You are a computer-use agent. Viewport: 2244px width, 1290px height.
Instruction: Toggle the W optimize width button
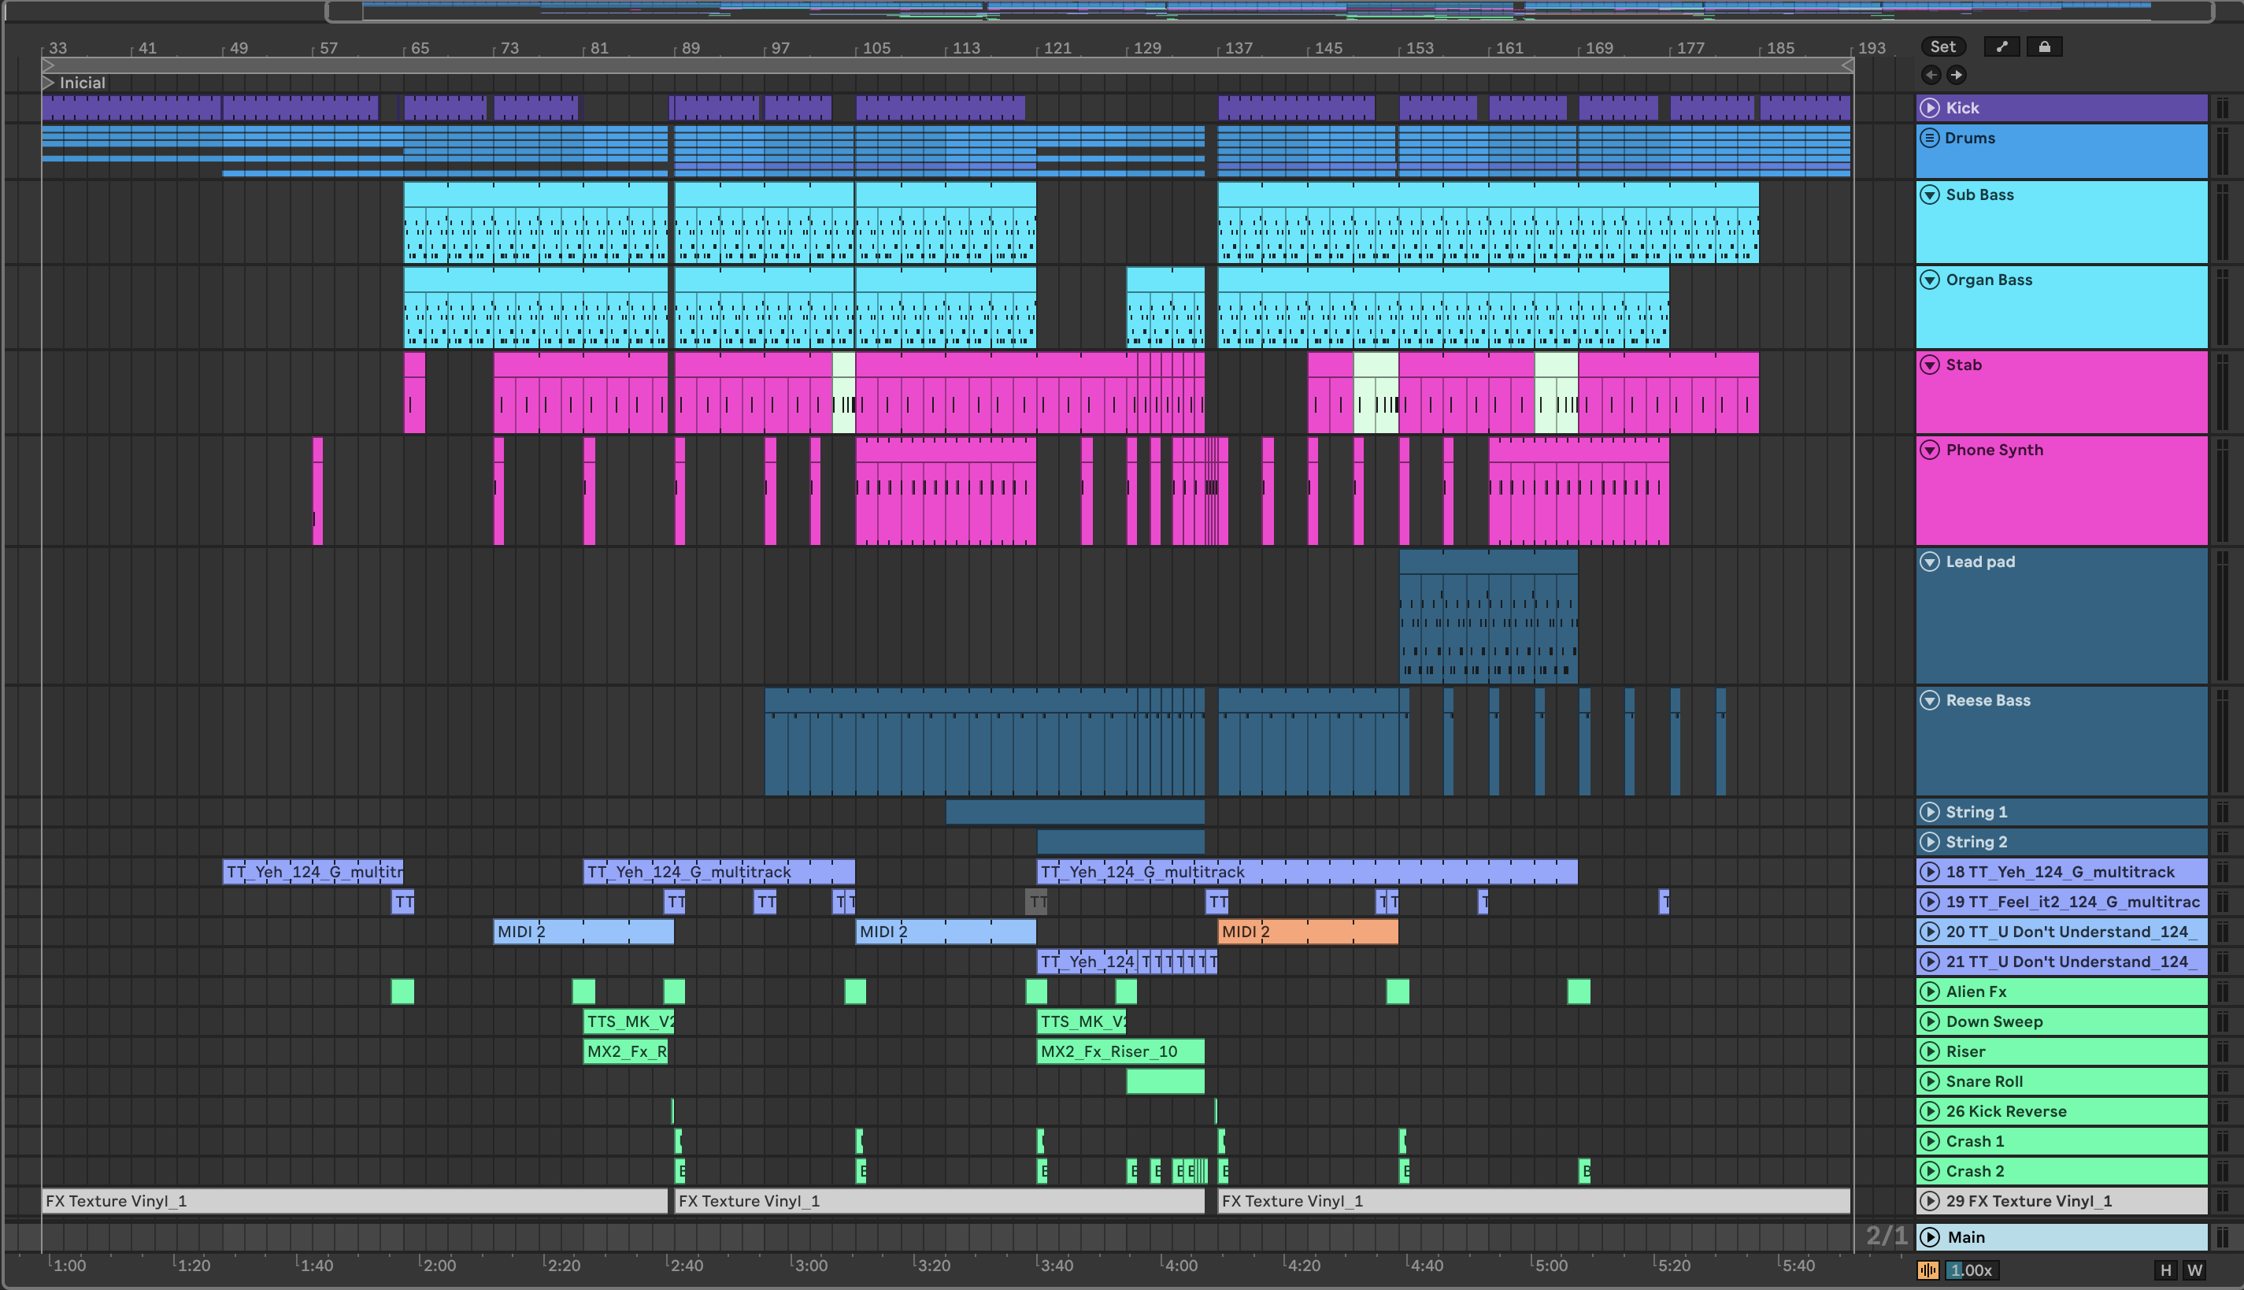pos(2194,1270)
